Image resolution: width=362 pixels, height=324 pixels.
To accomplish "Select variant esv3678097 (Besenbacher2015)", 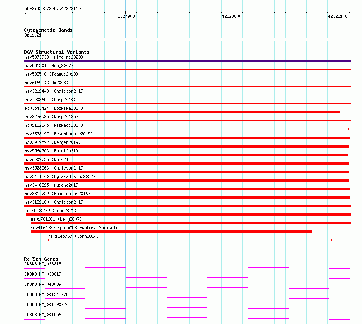I will pyautogui.click(x=59, y=134).
